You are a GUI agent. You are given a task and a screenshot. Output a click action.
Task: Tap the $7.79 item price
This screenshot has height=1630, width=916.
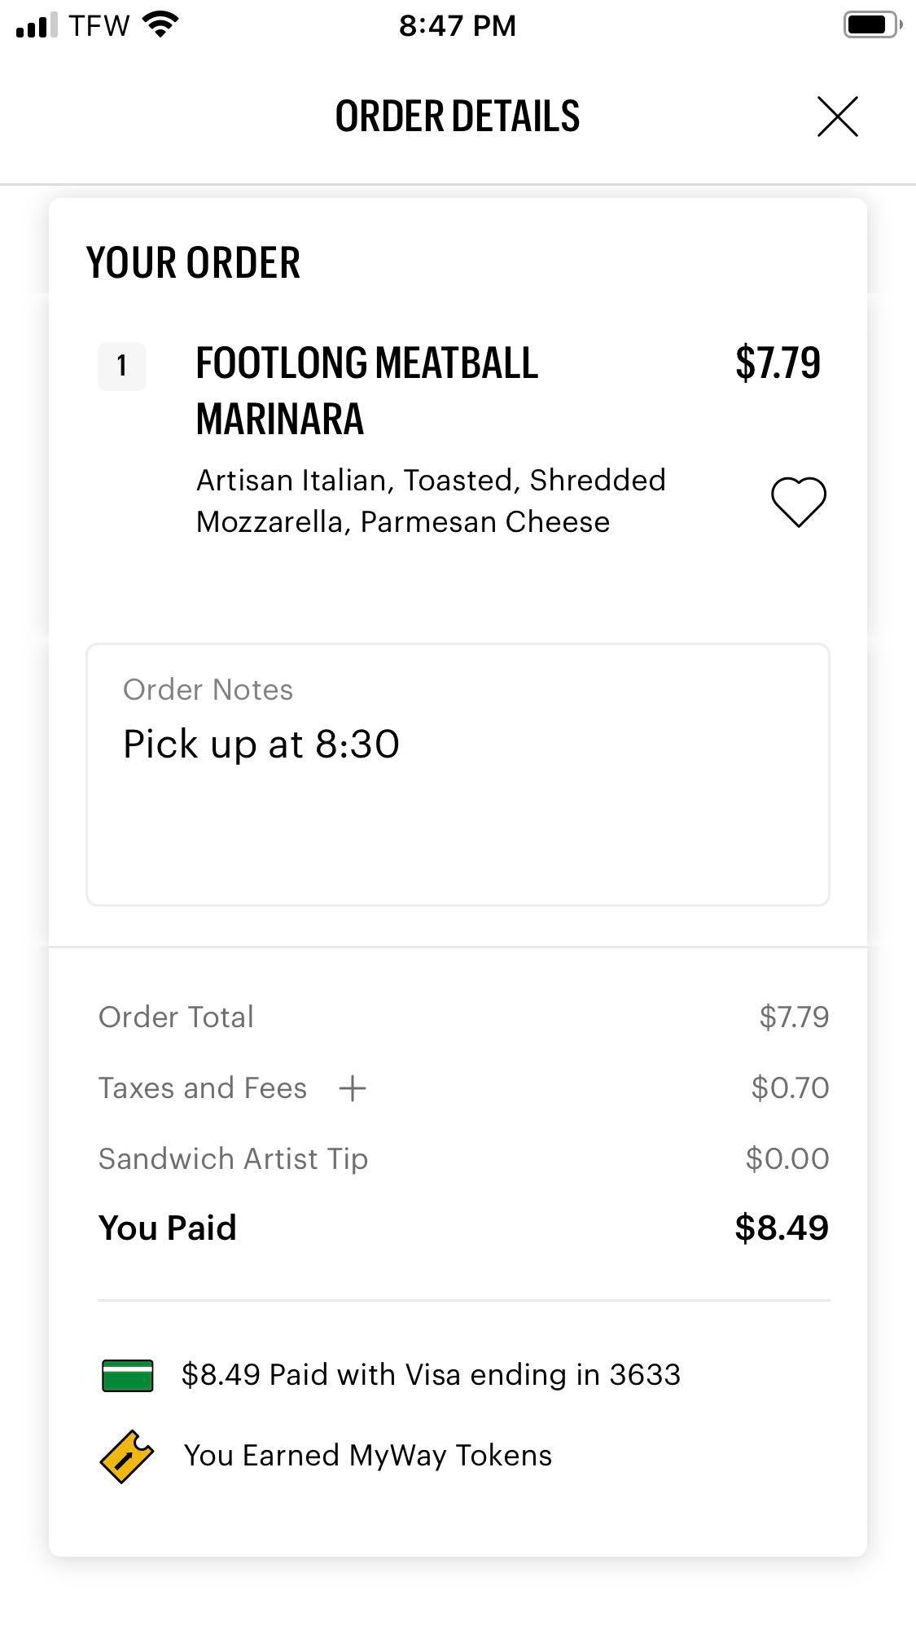coord(778,363)
